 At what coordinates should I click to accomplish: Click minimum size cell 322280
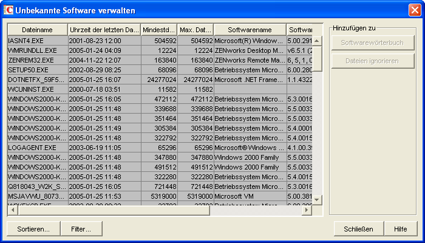pyautogui.click(x=159, y=177)
